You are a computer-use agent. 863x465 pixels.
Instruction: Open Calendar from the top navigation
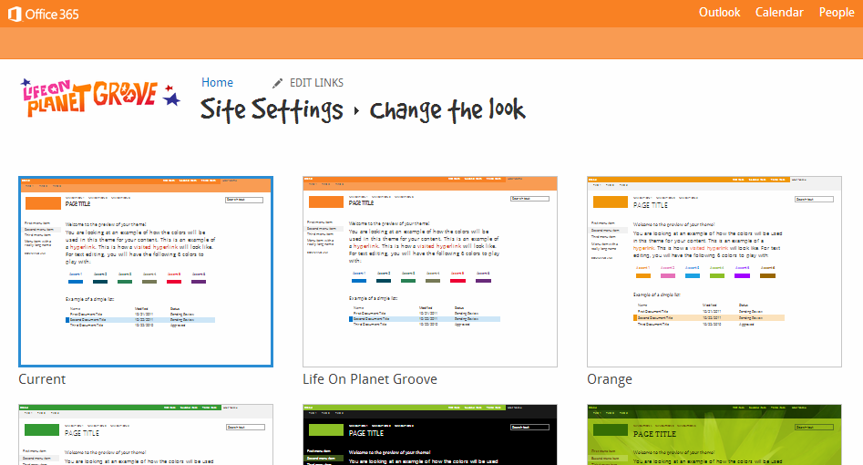click(779, 12)
